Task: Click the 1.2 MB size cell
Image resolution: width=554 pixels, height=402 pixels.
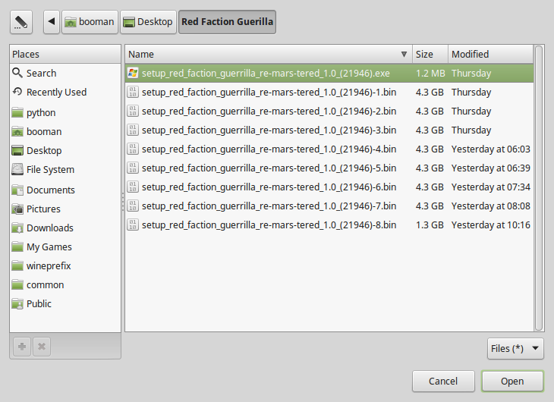Action: (x=430, y=73)
